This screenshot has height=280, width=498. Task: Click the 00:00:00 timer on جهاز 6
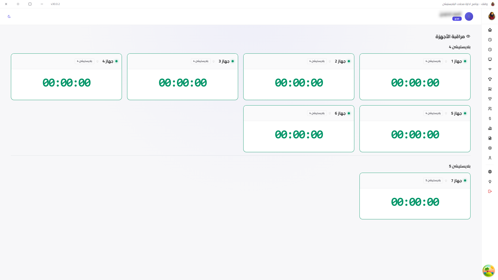point(299,135)
